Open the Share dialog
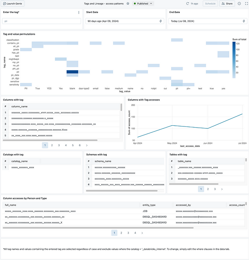The image size is (249, 260). tap(227, 4)
